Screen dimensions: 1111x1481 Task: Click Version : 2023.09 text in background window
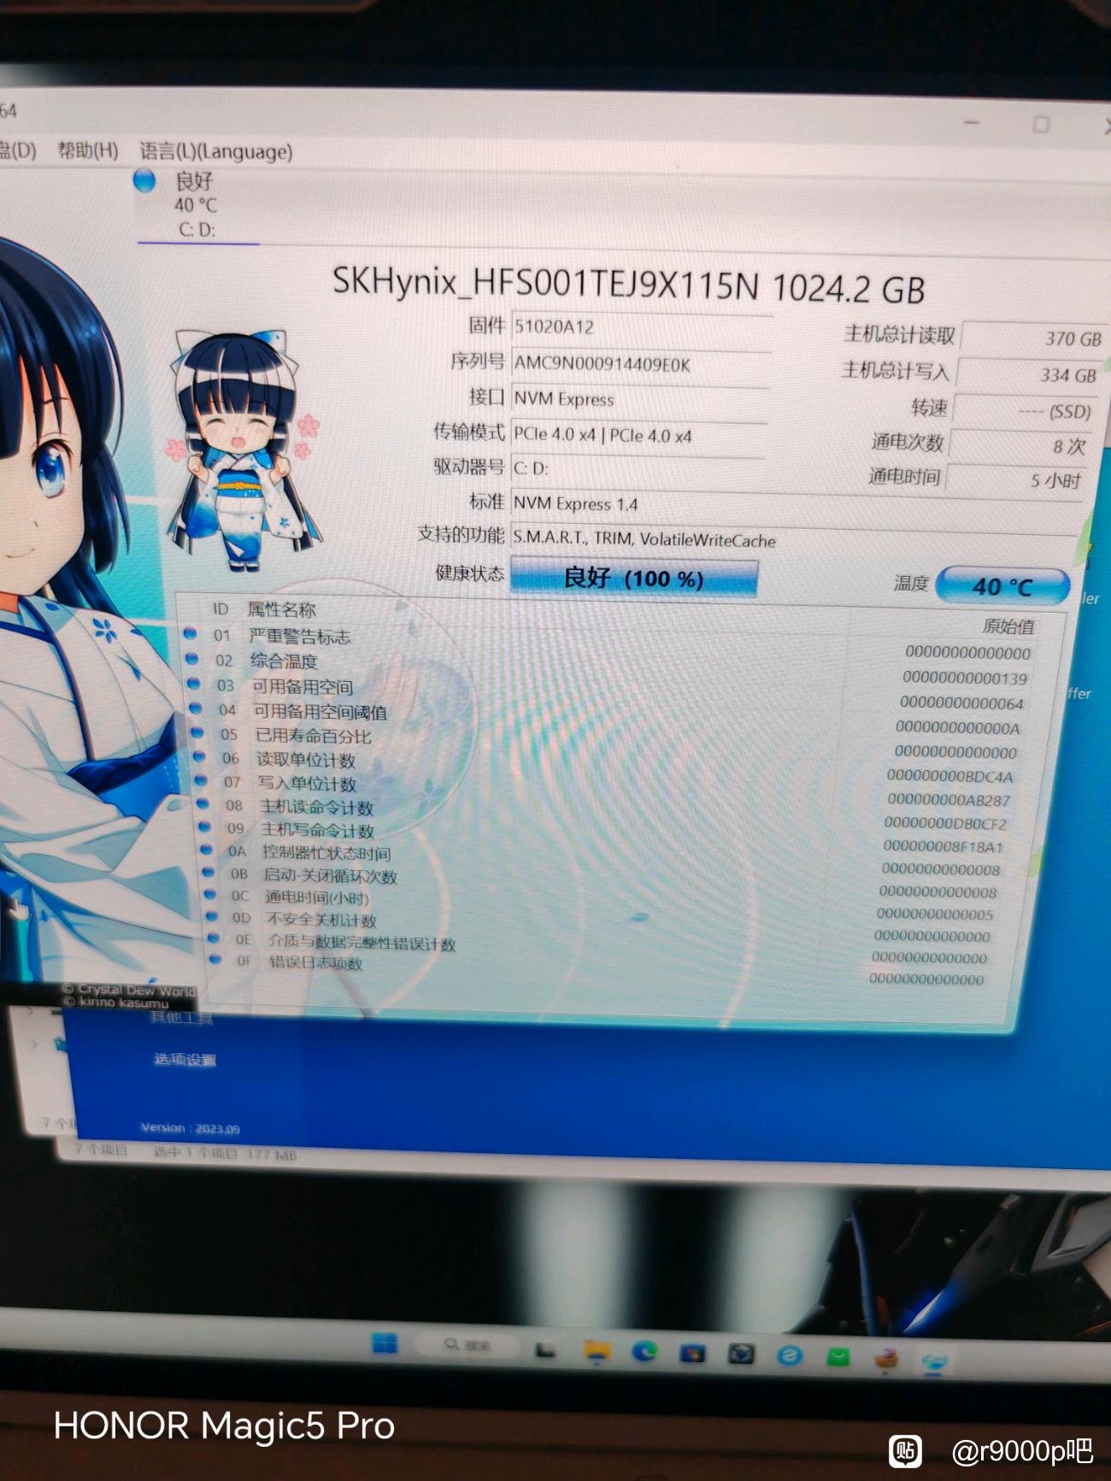pyautogui.click(x=191, y=1128)
